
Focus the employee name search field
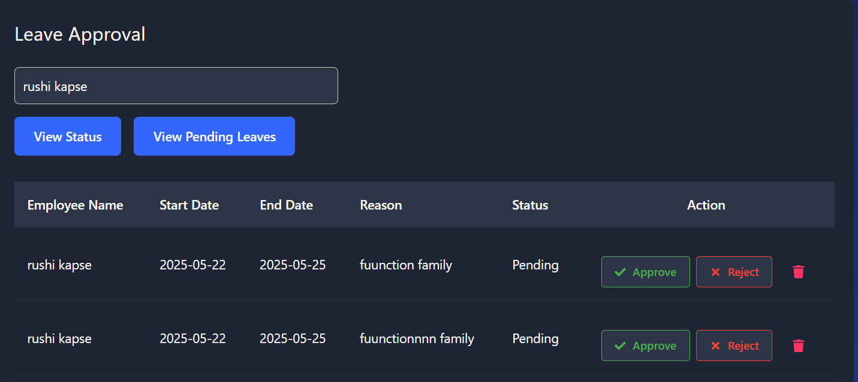pos(176,86)
